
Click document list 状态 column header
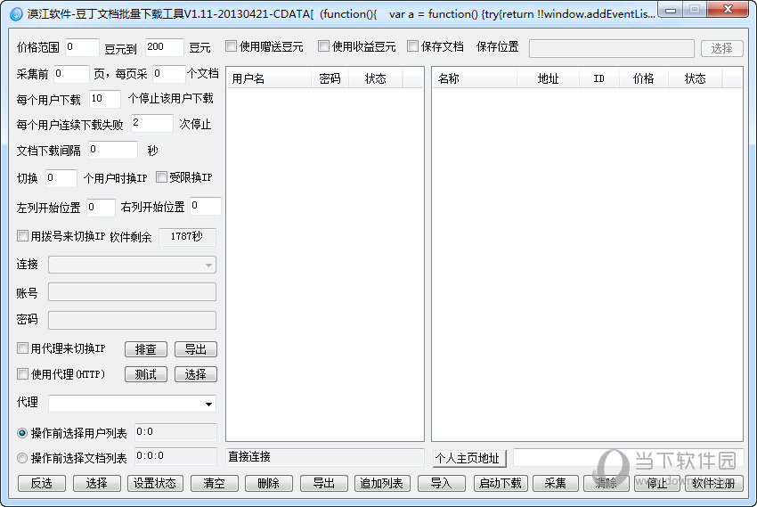[696, 78]
